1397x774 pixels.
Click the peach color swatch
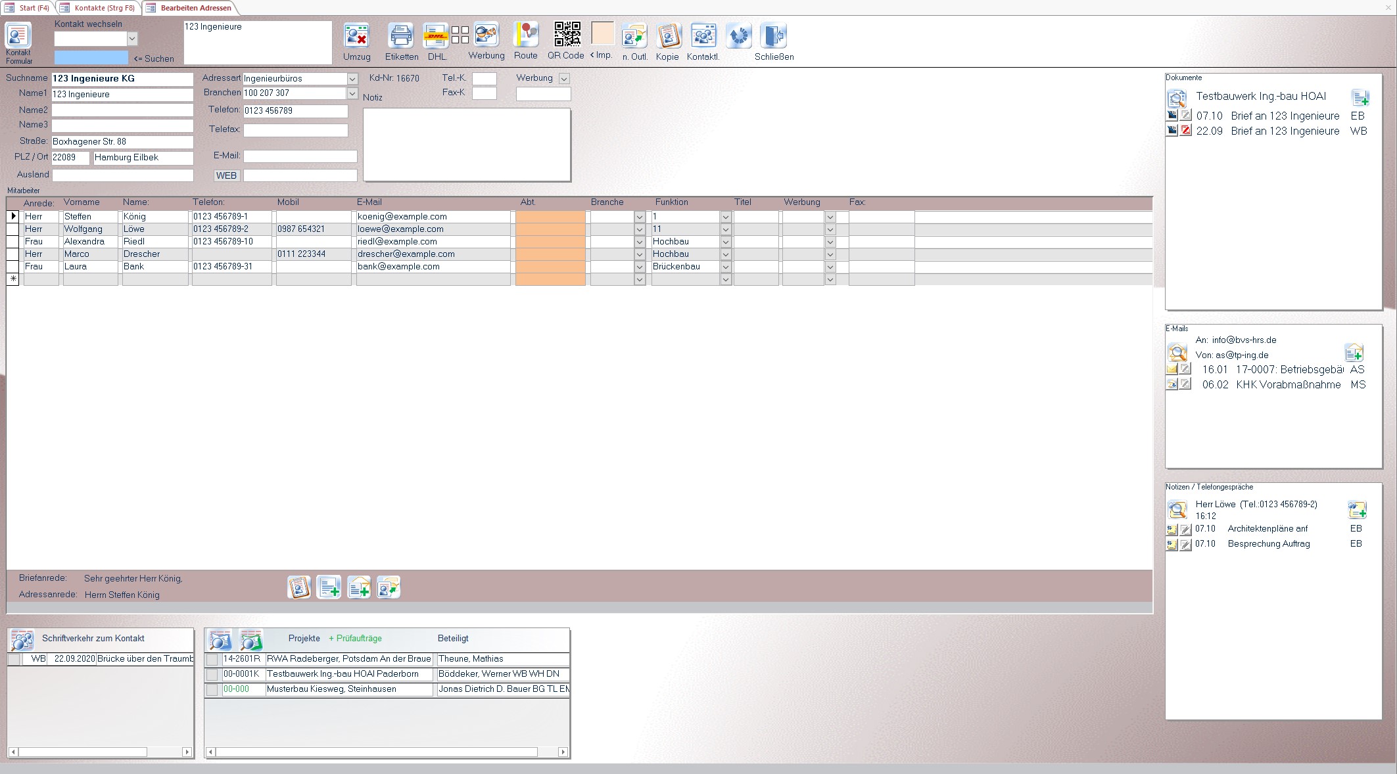click(x=602, y=34)
